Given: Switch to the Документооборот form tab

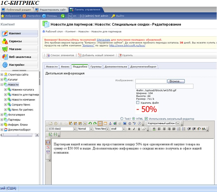Looking at the screenshot, I should point(143,66).
